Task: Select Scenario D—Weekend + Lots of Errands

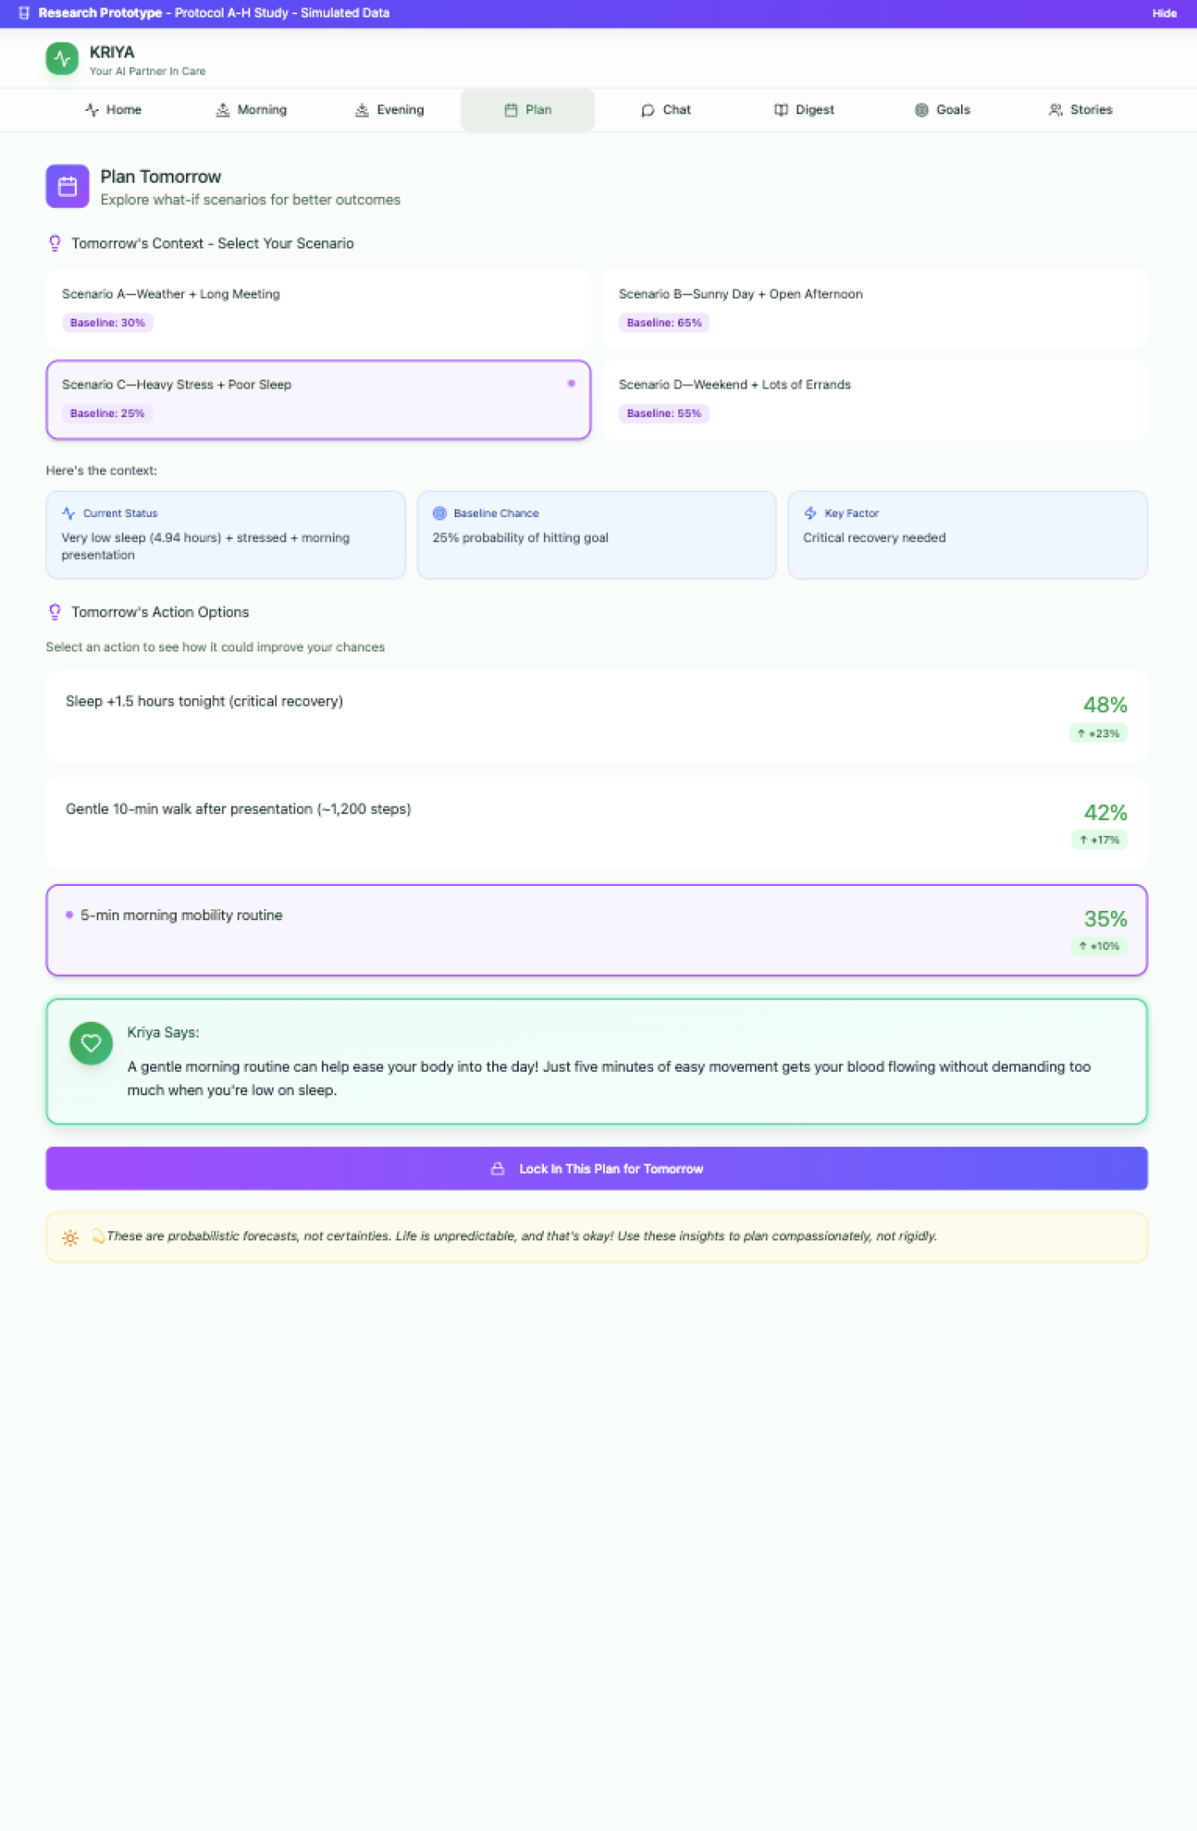Action: (874, 399)
